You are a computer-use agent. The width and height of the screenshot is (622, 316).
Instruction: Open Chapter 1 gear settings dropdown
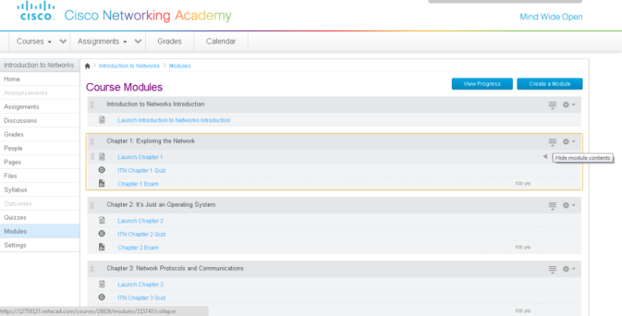tap(568, 142)
